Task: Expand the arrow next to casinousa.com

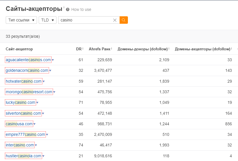Action: [x=35, y=124]
